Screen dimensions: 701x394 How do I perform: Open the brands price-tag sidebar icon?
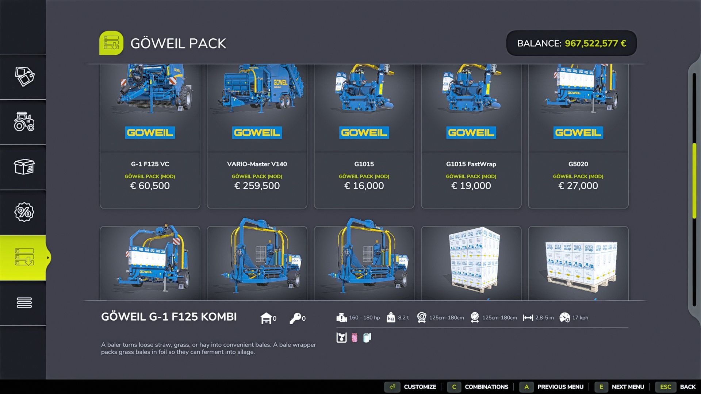click(x=24, y=77)
